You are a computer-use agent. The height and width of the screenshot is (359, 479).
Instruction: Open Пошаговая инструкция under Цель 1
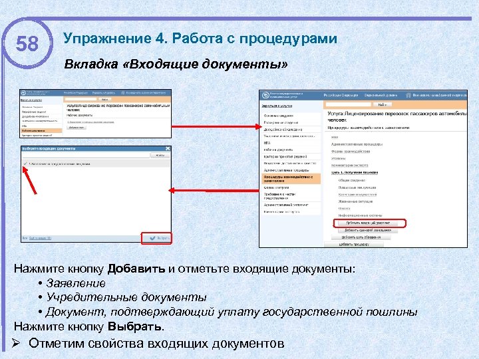pyautogui.click(x=357, y=187)
